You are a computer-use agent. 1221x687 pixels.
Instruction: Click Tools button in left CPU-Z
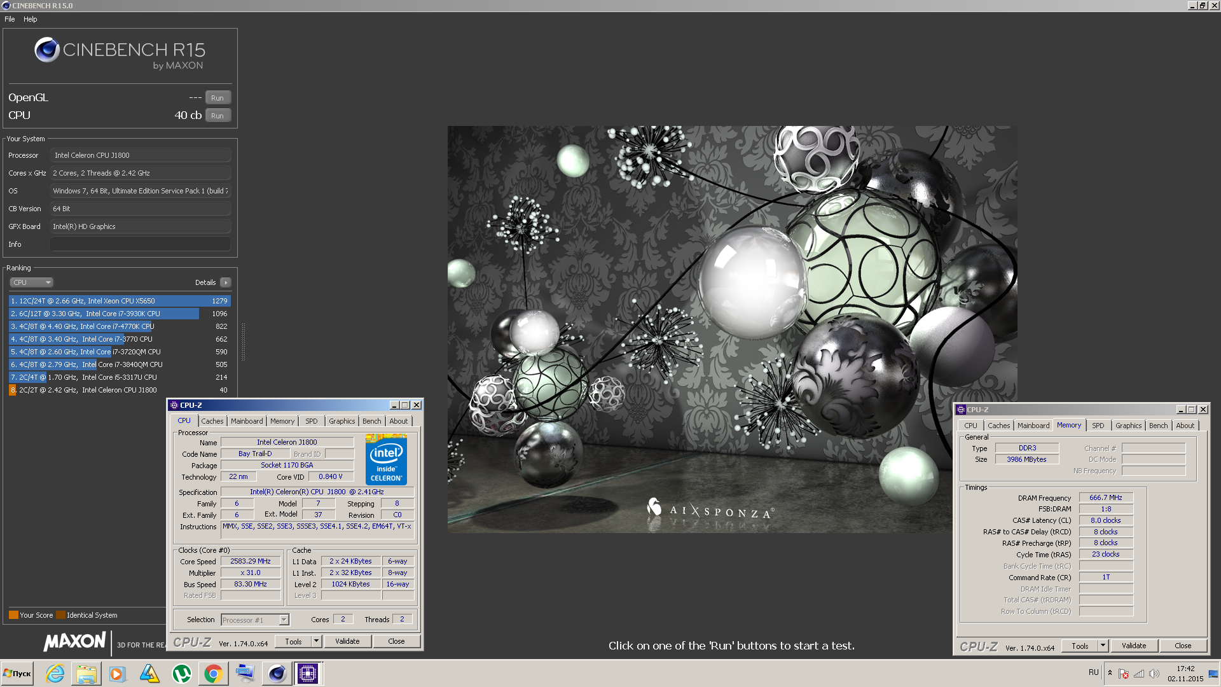(294, 641)
